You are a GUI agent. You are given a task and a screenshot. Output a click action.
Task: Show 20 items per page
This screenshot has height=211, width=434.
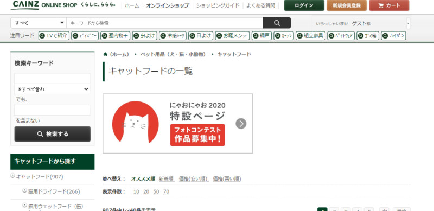pyautogui.click(x=146, y=191)
